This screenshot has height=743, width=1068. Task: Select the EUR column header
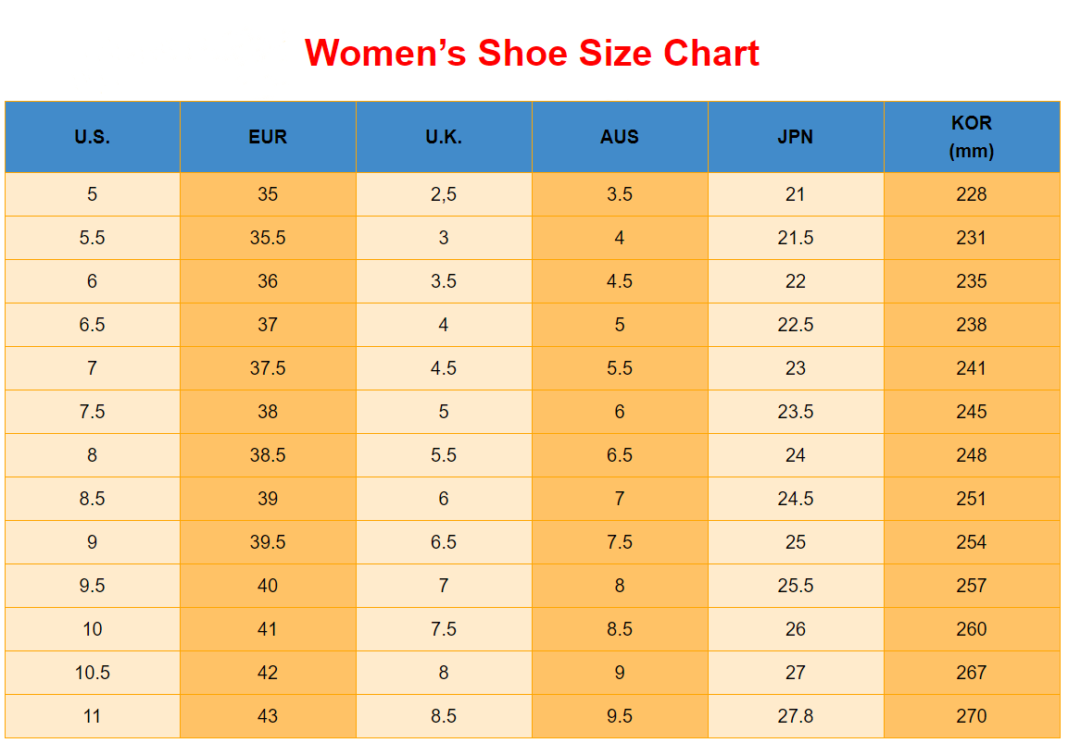(268, 137)
